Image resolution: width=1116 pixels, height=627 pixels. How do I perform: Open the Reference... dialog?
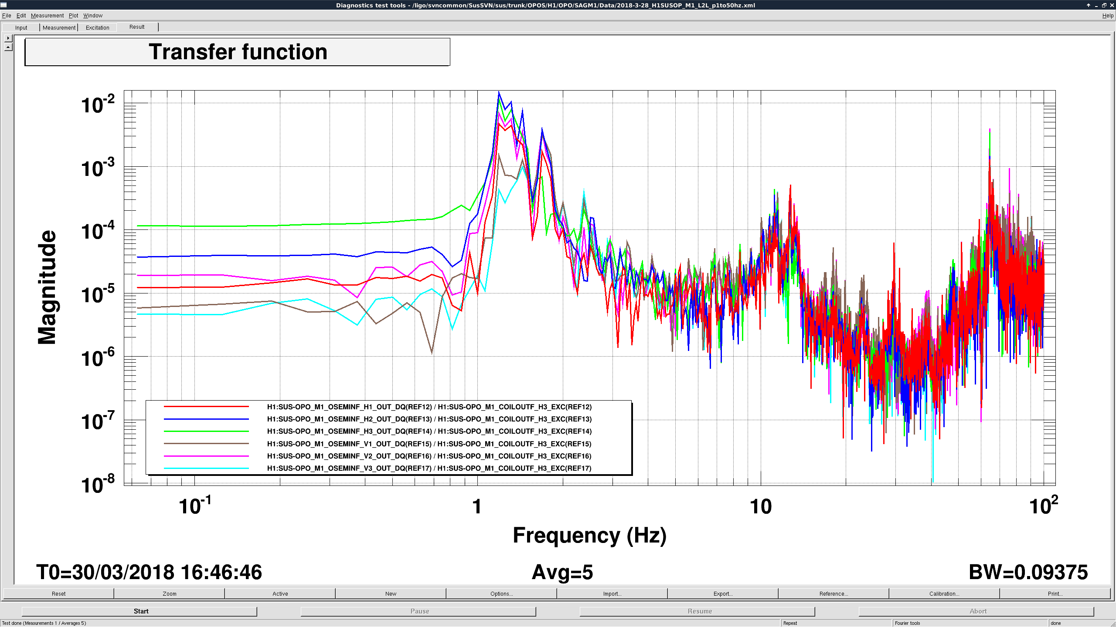[x=834, y=593]
